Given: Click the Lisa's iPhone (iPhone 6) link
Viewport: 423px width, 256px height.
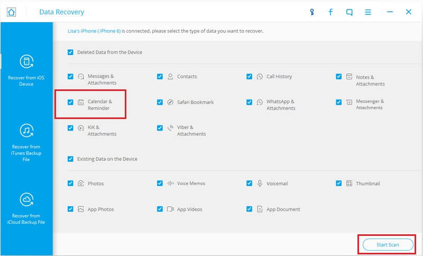Looking at the screenshot, I should click(x=94, y=31).
